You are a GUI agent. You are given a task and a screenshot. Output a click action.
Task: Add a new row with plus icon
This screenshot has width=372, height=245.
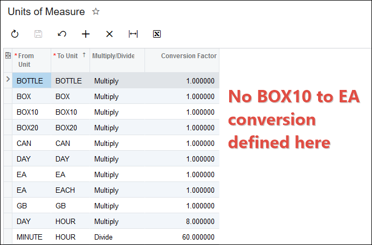[86, 34]
